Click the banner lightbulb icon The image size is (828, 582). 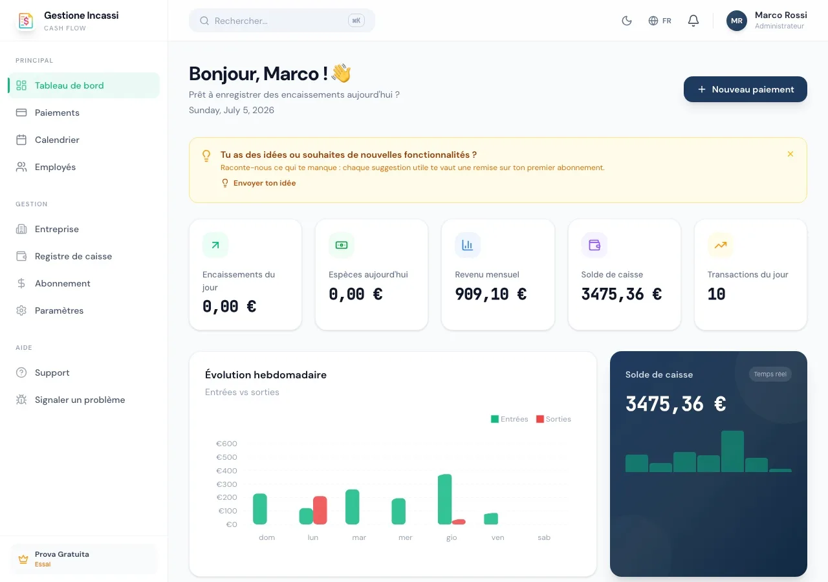(x=206, y=156)
